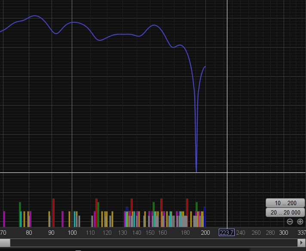This screenshot has height=251, width=306.
Task: Select the tall red bar near 90 Hz
Action: coord(53,212)
